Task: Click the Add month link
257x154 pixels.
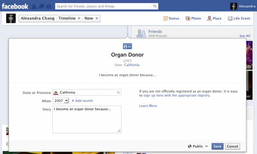Action: pyautogui.click(x=82, y=101)
